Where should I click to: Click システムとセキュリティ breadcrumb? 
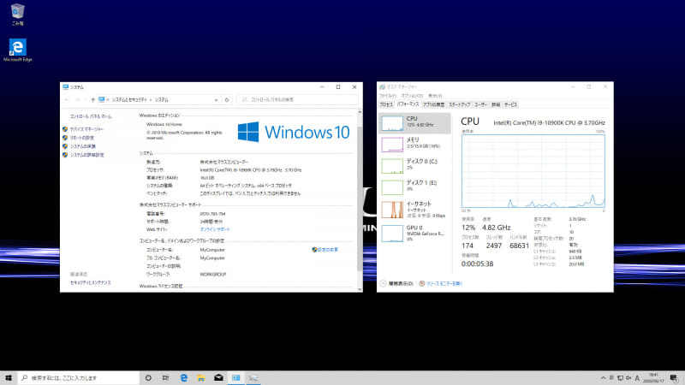pos(129,100)
